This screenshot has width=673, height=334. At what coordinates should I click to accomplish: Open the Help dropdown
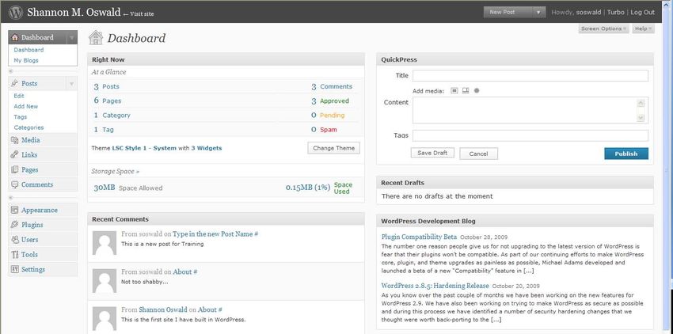click(x=643, y=28)
